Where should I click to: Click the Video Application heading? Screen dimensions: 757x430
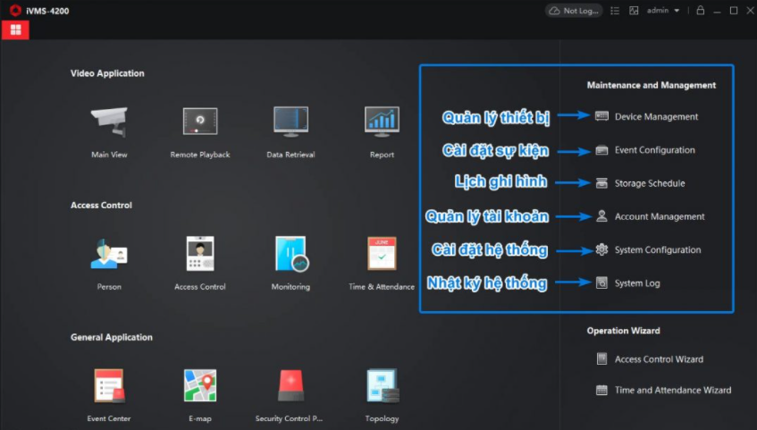[x=107, y=73]
